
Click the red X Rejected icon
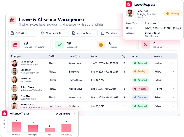tap(146, 45)
